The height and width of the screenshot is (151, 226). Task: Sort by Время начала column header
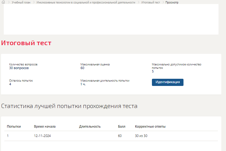tap(45, 126)
